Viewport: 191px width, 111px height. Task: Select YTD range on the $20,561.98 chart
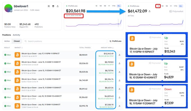(114, 6)
